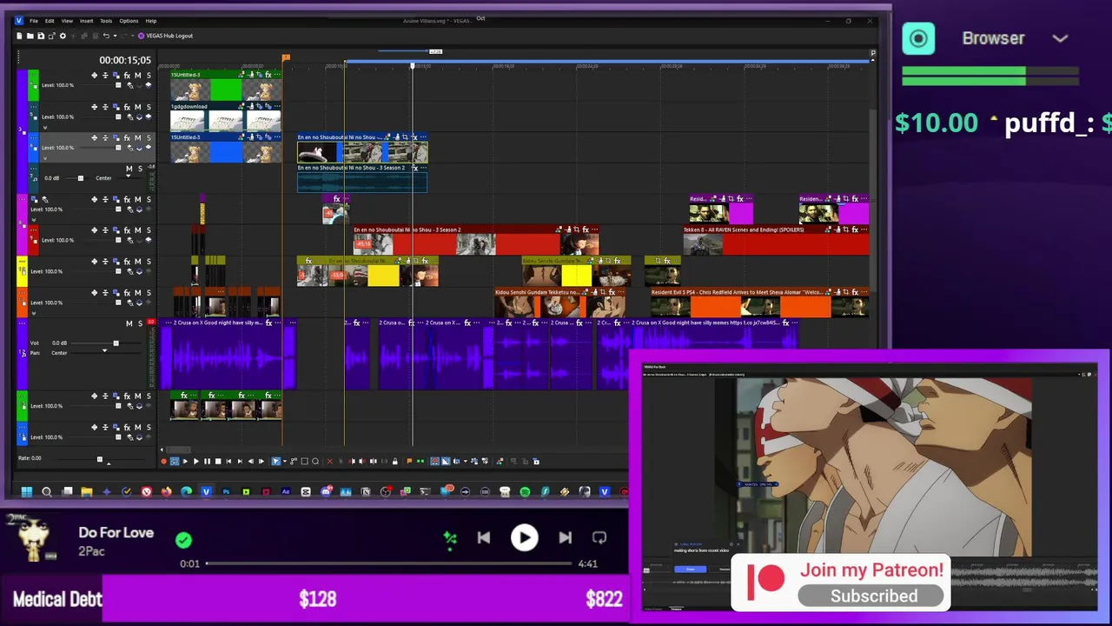Expand the Undo history dropdown arrow
Viewport: 1112px width, 626px height.
click(113, 36)
